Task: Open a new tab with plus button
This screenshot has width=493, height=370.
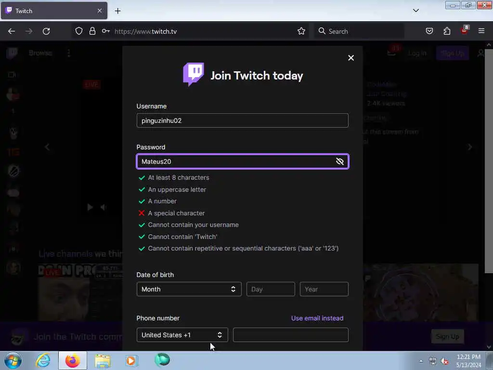Action: click(x=117, y=11)
